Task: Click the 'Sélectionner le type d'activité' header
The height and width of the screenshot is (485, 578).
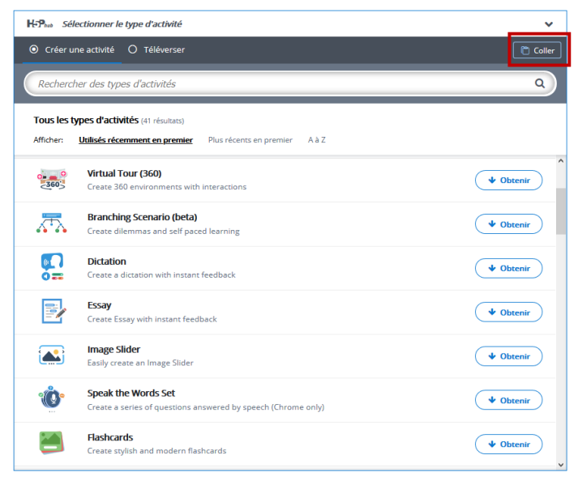Action: coord(122,24)
